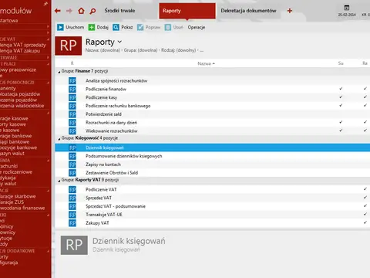Click RP icon of Potwierdzenie sald
The image size is (370, 278).
(72, 114)
